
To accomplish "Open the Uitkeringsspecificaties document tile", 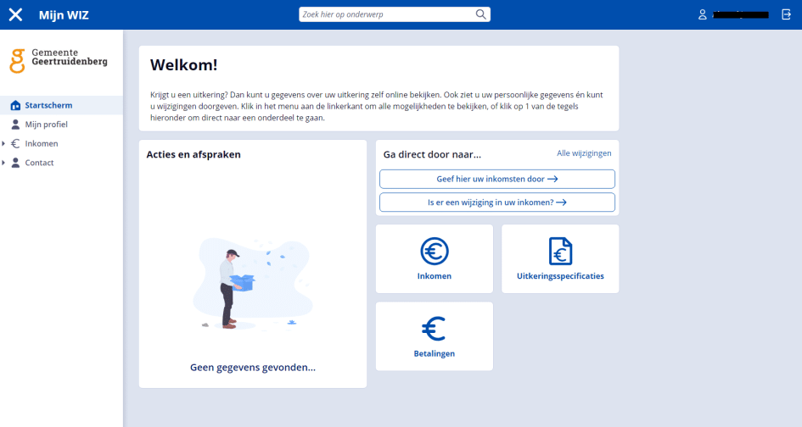I will coord(560,259).
